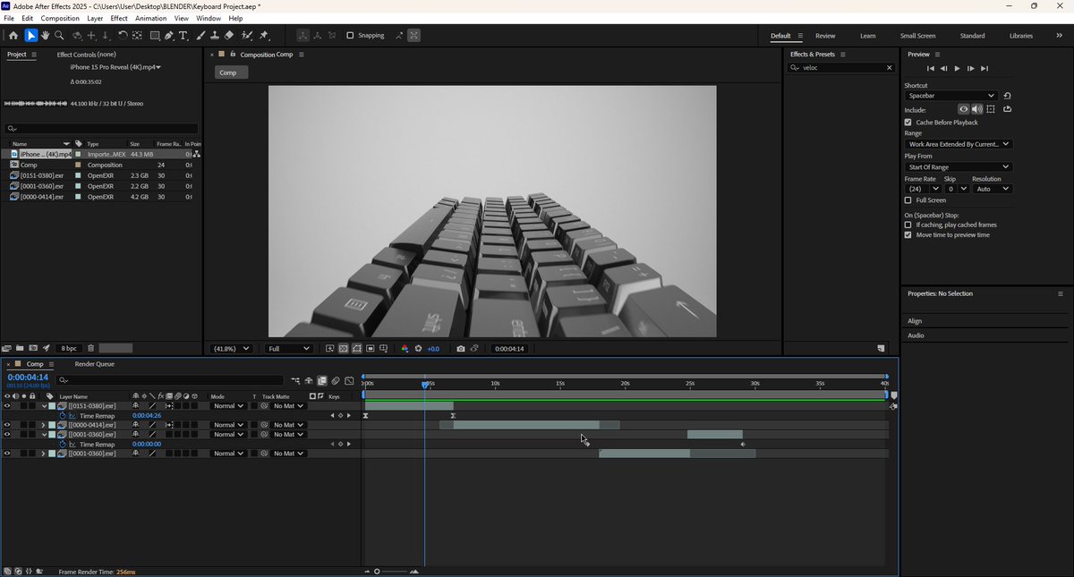Toggle include audio in preview
1074x577 pixels.
pos(977,109)
